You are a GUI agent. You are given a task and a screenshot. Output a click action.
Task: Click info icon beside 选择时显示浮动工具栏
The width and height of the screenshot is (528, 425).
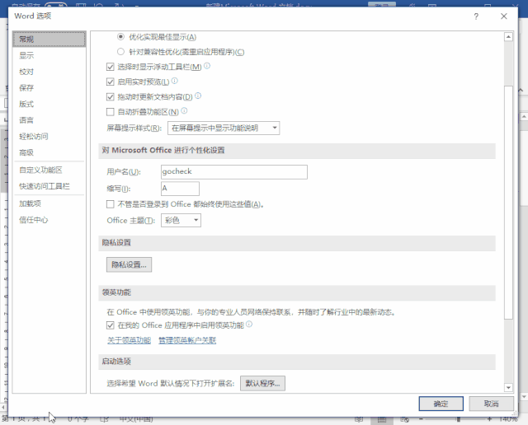pos(207,66)
